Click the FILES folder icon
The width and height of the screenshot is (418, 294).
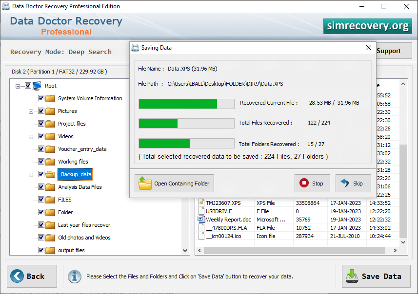(50, 200)
